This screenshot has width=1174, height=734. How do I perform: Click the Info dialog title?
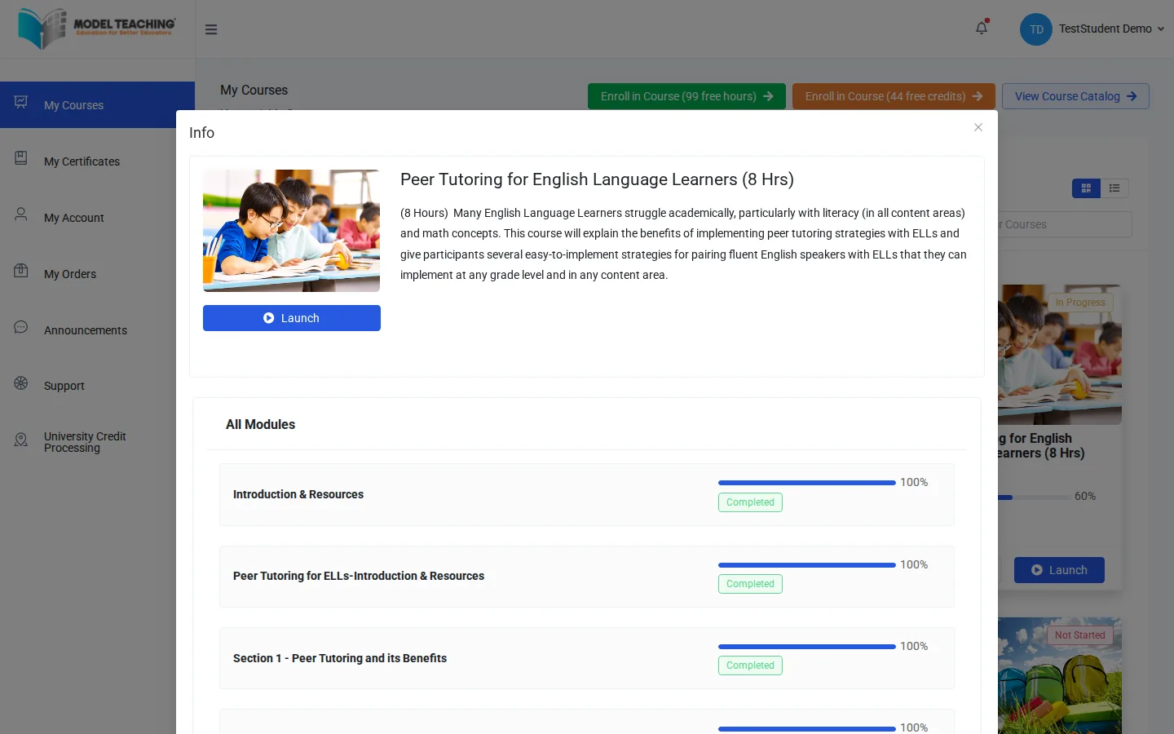point(201,133)
